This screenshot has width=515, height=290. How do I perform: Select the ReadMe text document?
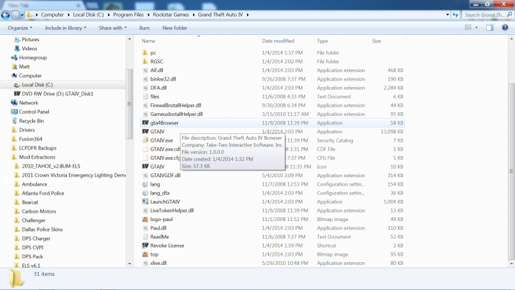point(159,237)
